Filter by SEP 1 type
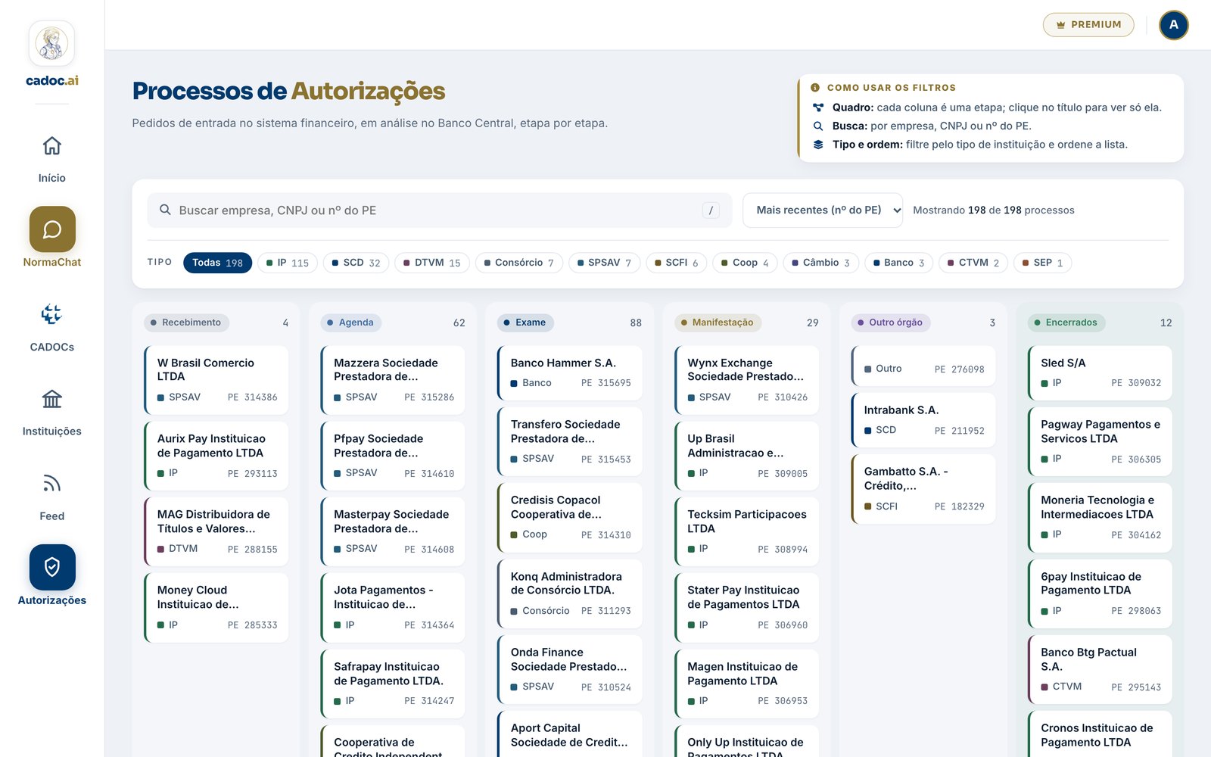The image size is (1211, 757). pyautogui.click(x=1043, y=263)
